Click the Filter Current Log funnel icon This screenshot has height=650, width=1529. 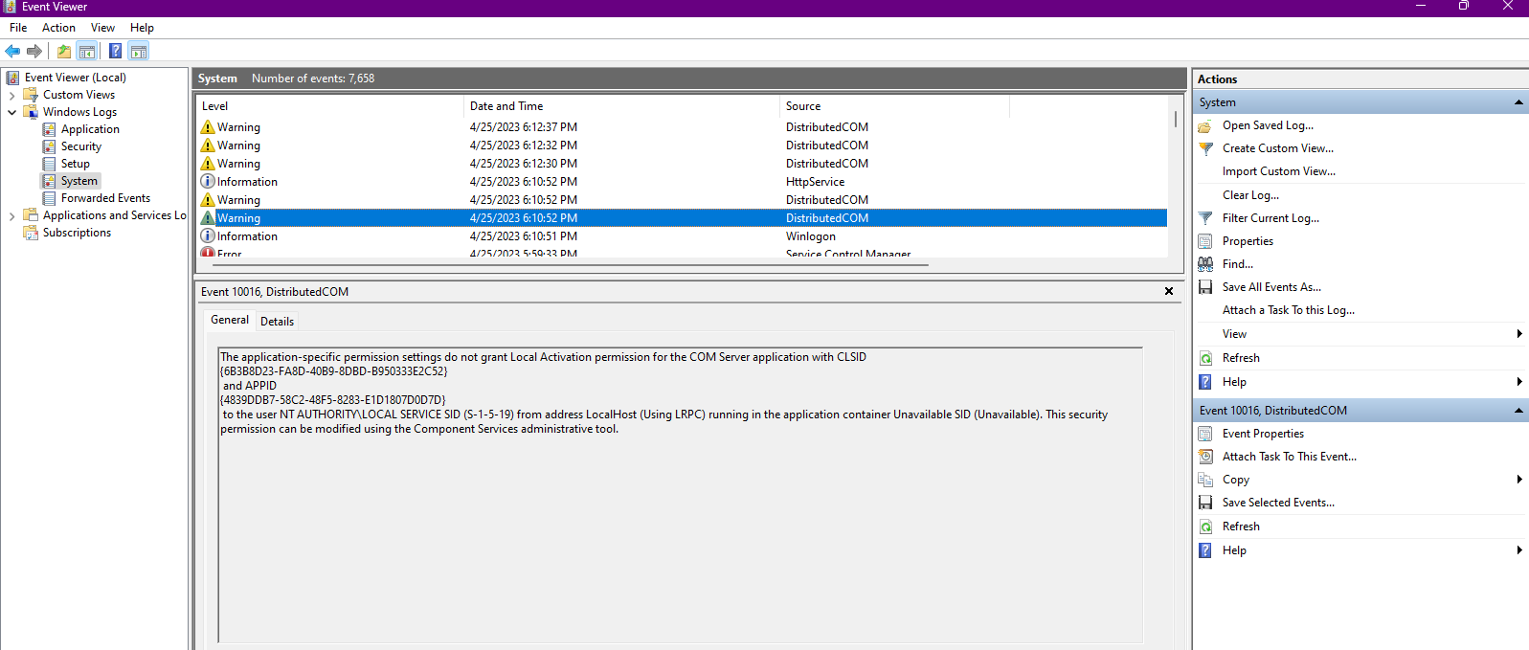coord(1205,218)
